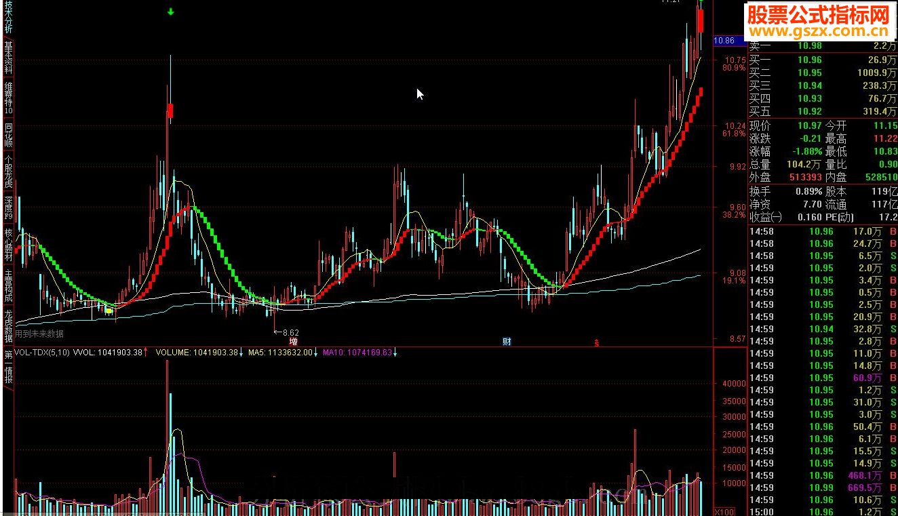The height and width of the screenshot is (516, 898).
Task: Select the 买五 10.92 bid row
Action: pyautogui.click(x=823, y=111)
